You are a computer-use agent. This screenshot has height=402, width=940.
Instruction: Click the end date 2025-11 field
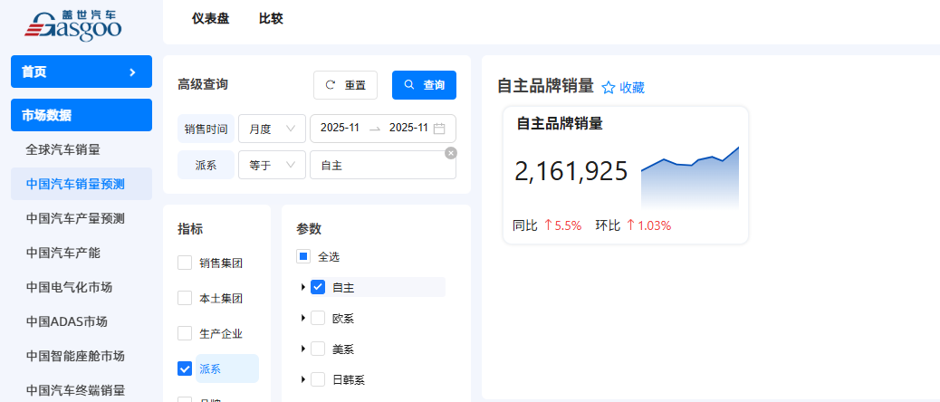[408, 129]
